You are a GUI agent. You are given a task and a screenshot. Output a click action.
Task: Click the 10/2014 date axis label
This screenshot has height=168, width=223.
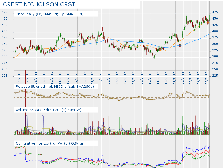[x=149, y=78]
